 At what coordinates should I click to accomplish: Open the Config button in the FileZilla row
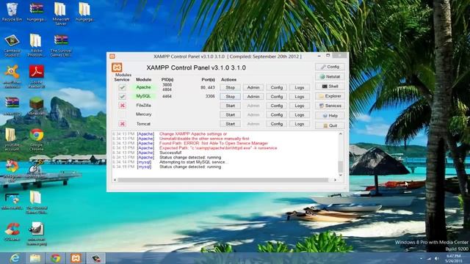click(276, 106)
